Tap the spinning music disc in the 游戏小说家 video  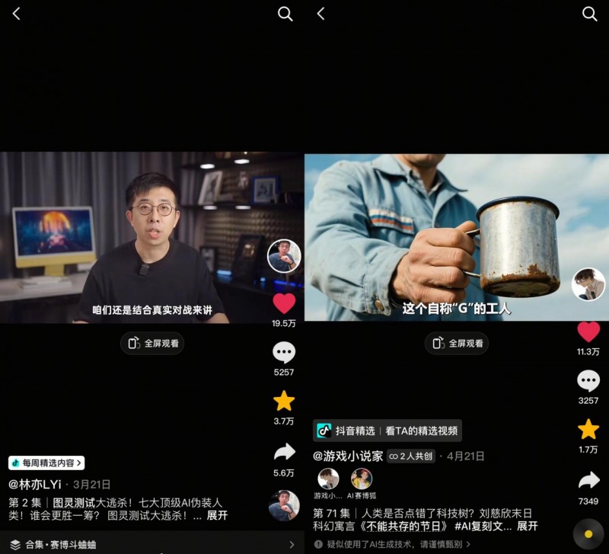coord(588,533)
